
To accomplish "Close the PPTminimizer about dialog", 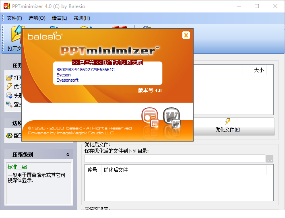I will (x=186, y=35).
